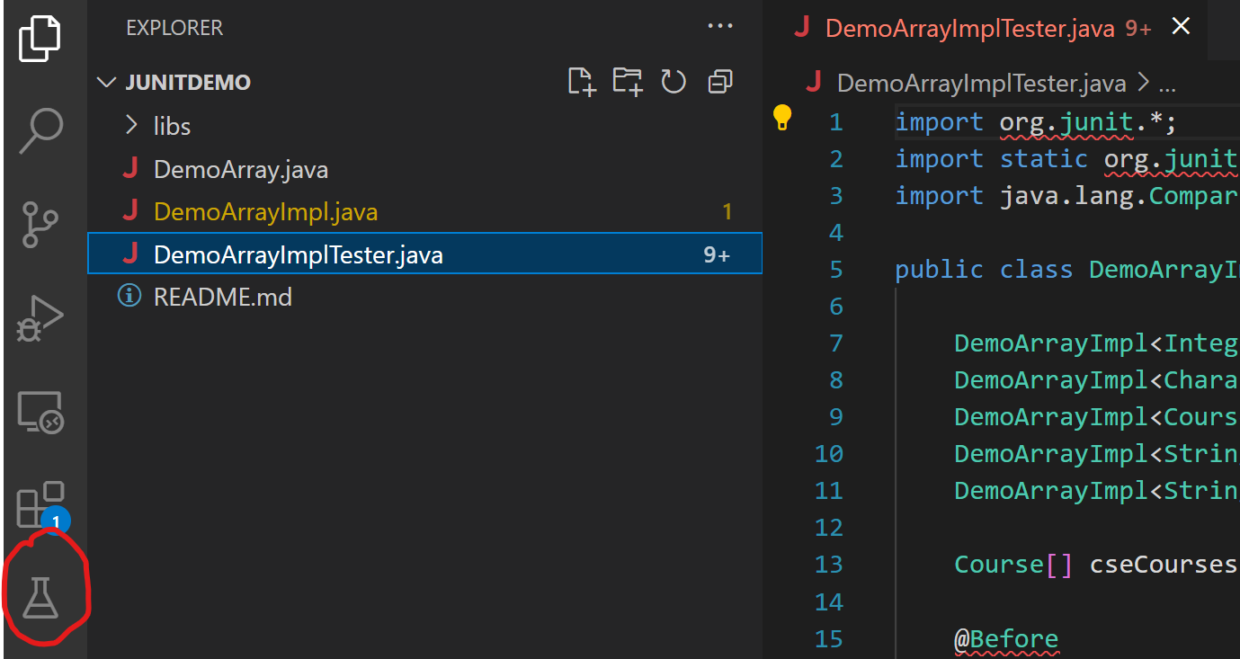Open the README.md file
This screenshot has width=1240, height=659.
(223, 297)
